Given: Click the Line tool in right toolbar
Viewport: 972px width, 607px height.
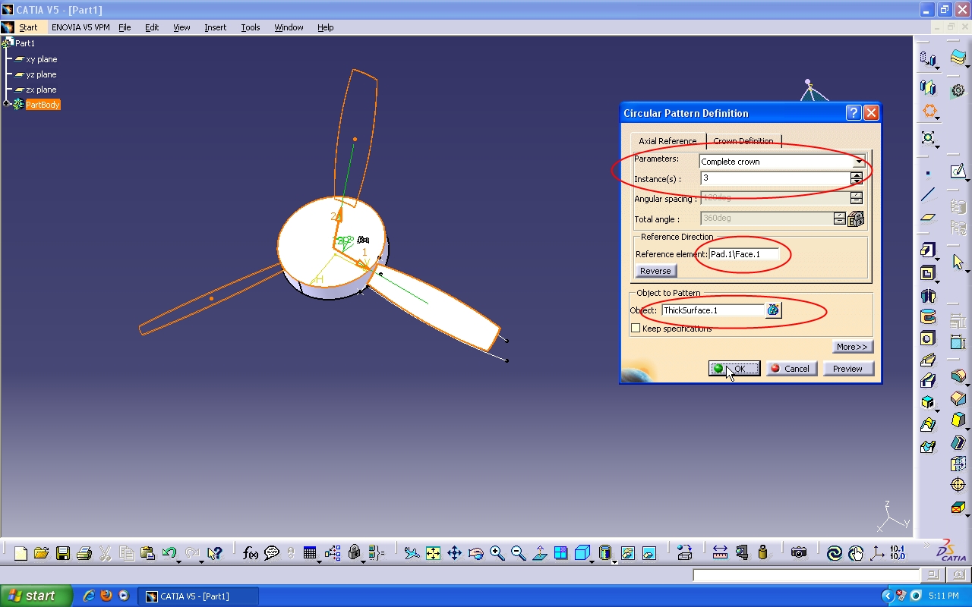Looking at the screenshot, I should [x=927, y=195].
